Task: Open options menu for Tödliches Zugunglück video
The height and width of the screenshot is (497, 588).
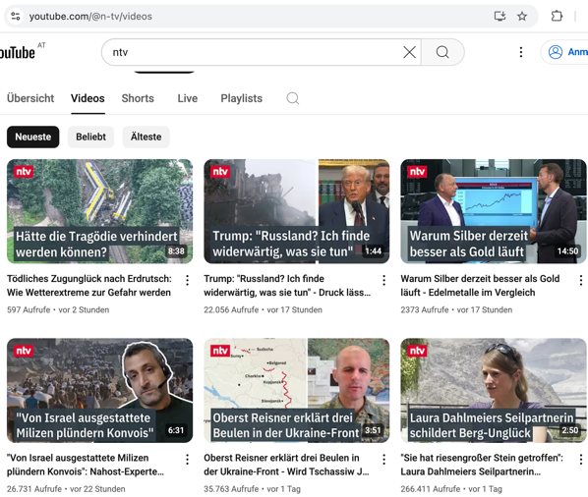Action: [x=187, y=280]
